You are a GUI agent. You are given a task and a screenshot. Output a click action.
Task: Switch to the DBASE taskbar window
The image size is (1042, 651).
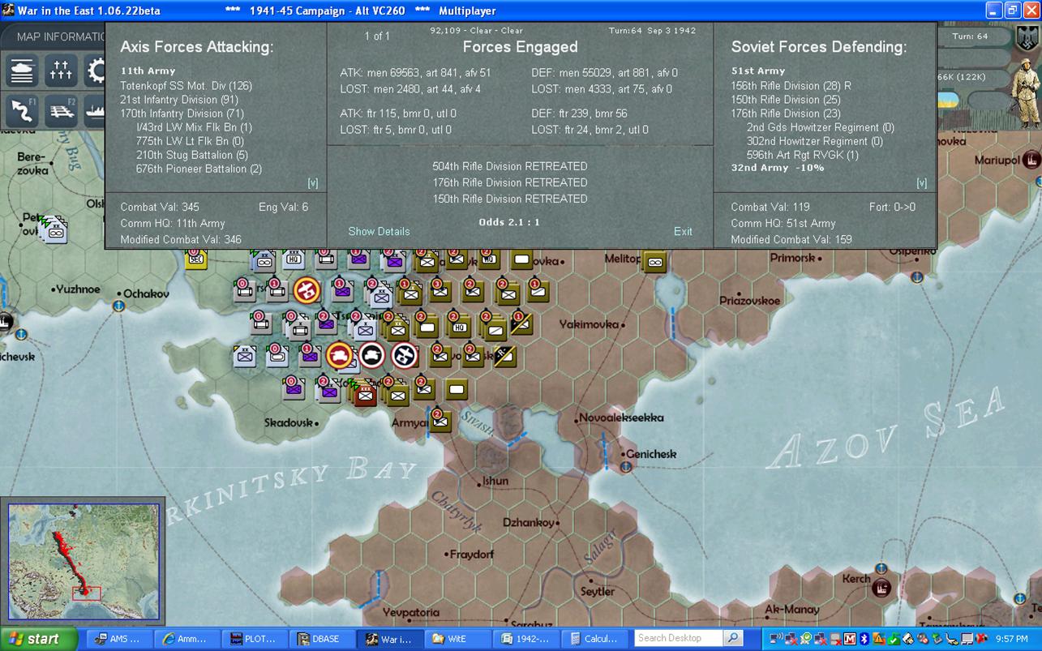pyautogui.click(x=323, y=639)
